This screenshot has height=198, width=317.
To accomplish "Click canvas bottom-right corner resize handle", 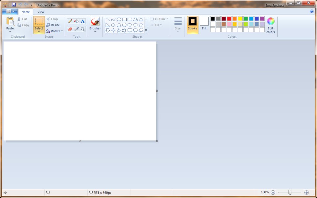I will click(157, 141).
